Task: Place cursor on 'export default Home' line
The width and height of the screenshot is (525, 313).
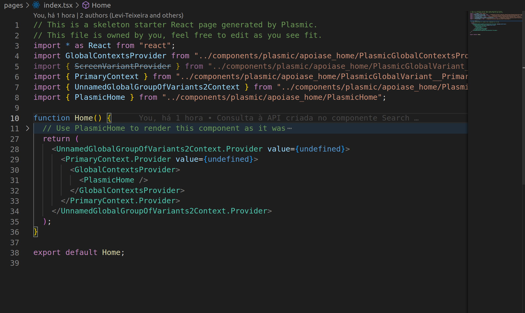Action: click(79, 253)
